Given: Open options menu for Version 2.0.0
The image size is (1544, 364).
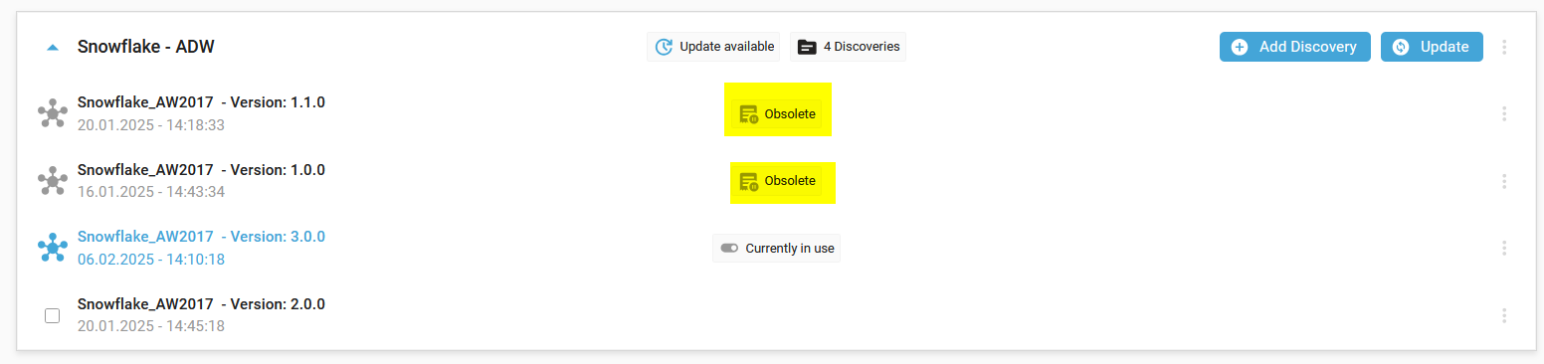Looking at the screenshot, I should (1504, 315).
